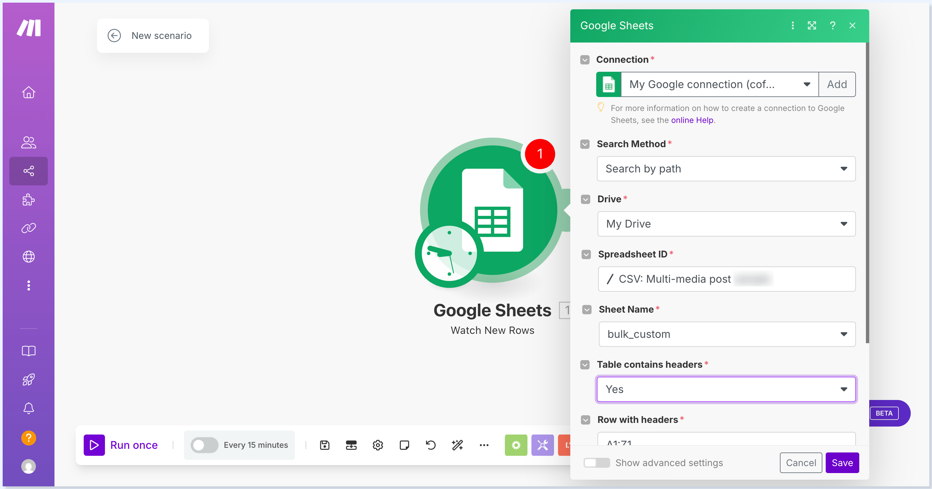Image resolution: width=932 pixels, height=489 pixels.
Task: Click the Import/export blueprint icon in the toolbar
Action: click(351, 445)
